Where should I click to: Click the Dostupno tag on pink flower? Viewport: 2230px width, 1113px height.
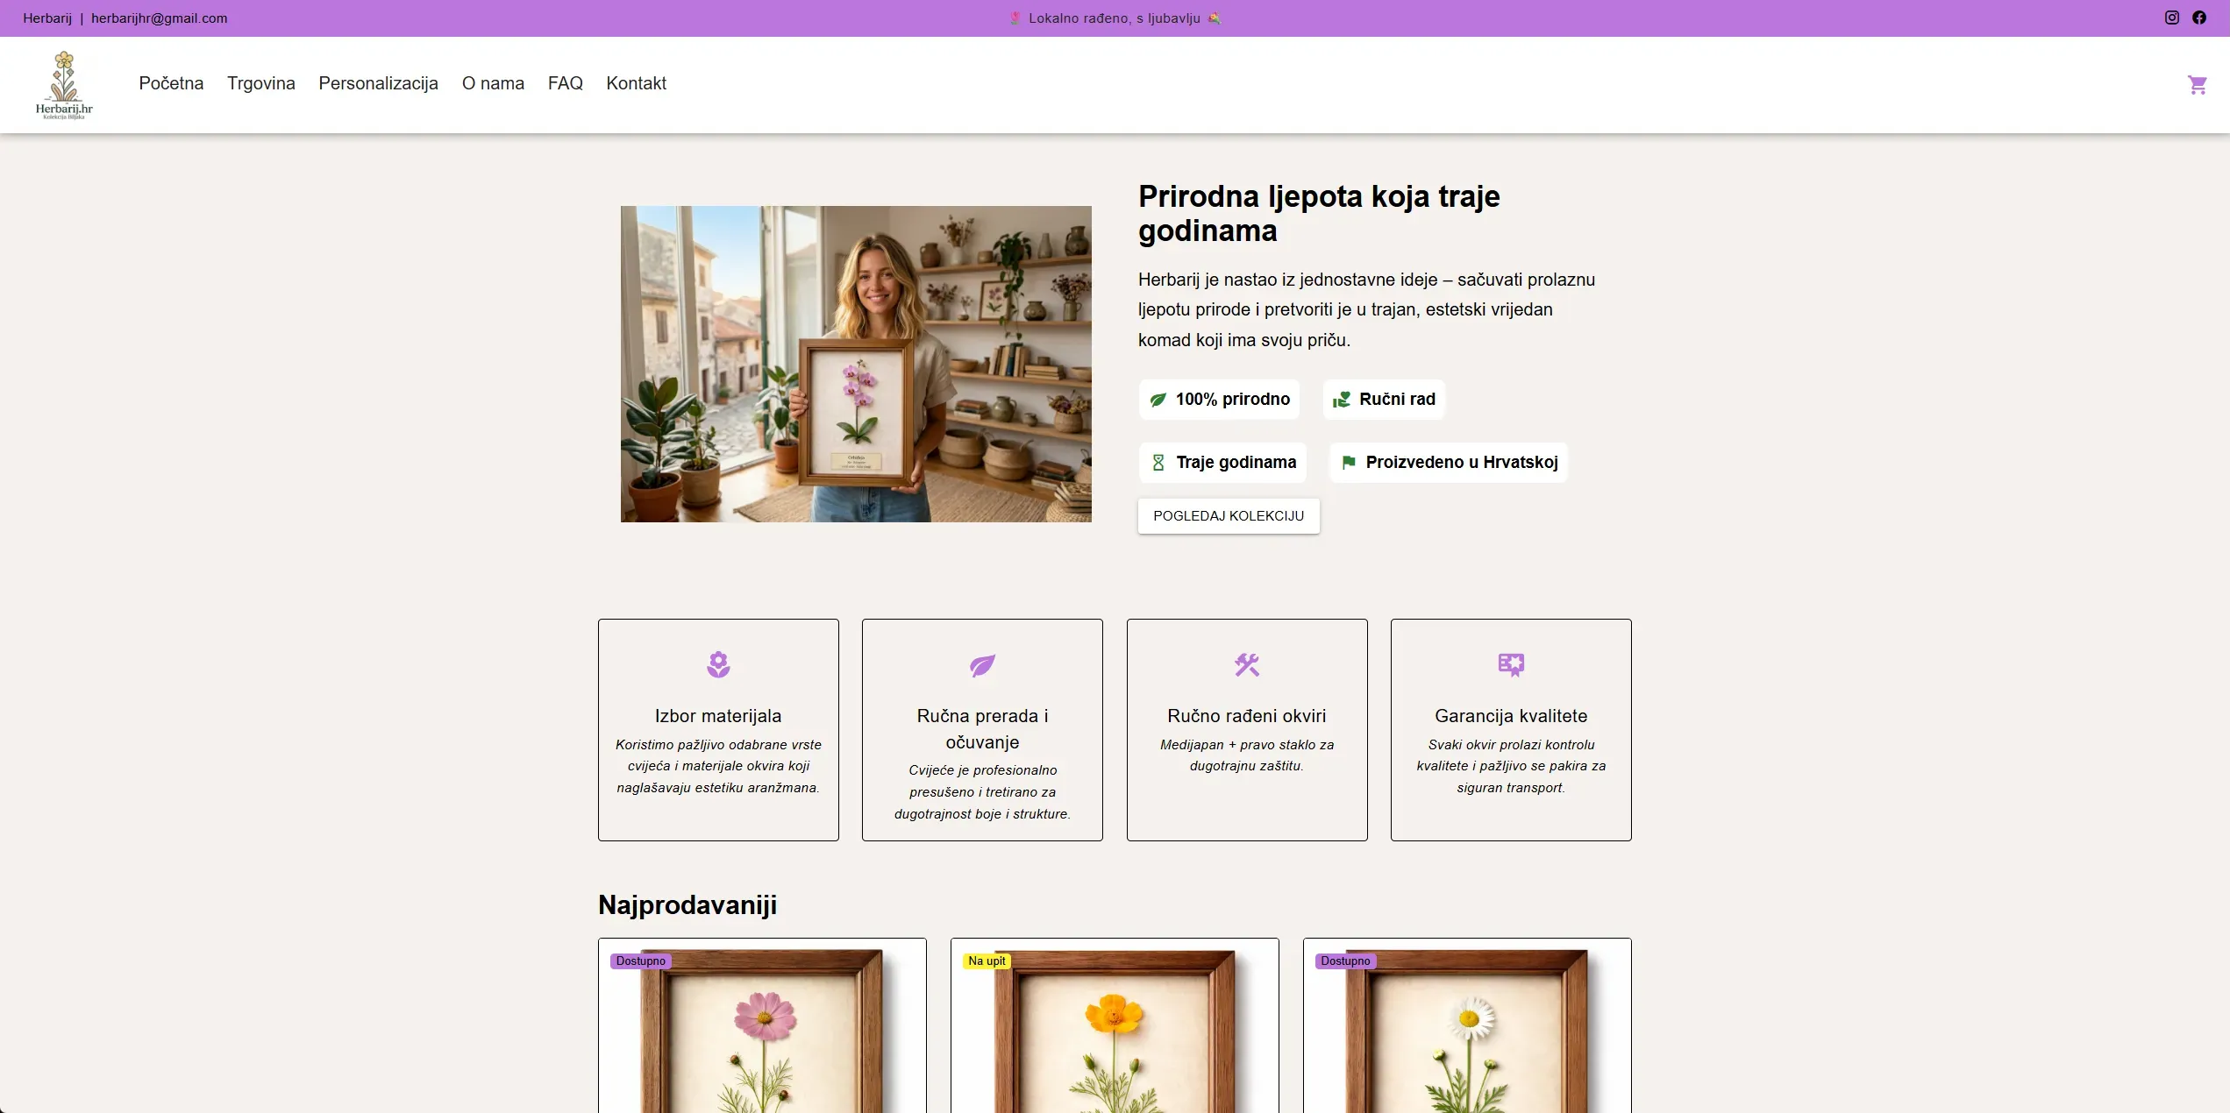click(x=641, y=961)
